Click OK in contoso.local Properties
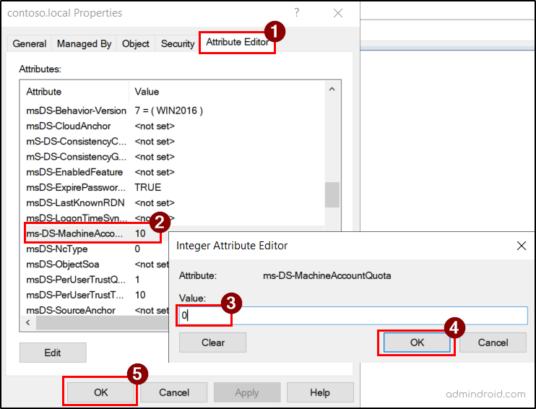 coord(101,392)
